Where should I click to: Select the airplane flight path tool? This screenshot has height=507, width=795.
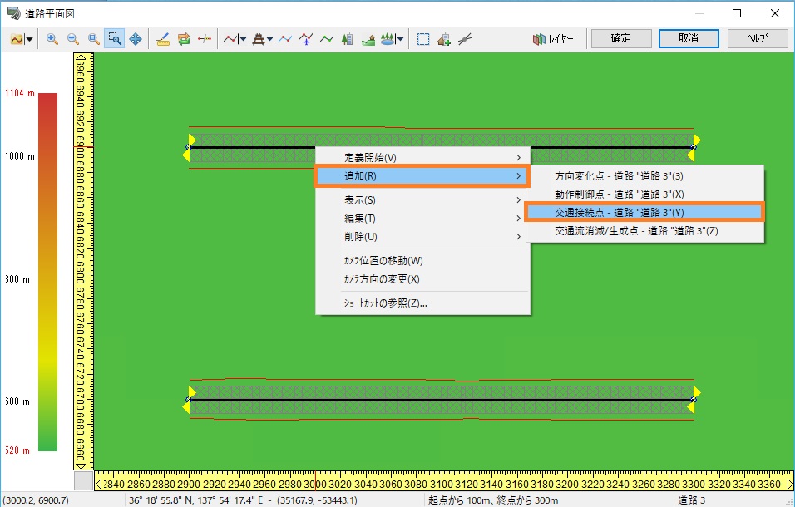pos(306,39)
